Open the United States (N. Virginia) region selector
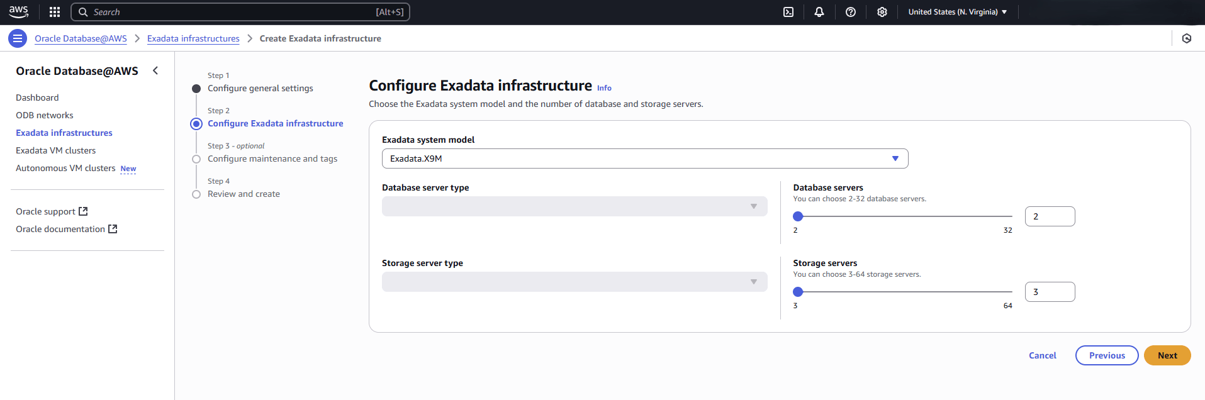The width and height of the screenshot is (1205, 400). coord(957,12)
